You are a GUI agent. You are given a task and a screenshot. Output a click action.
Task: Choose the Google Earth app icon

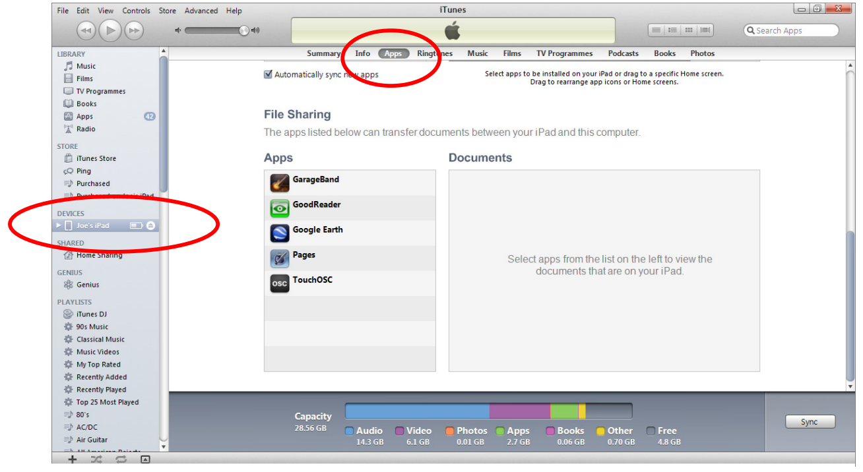280,233
